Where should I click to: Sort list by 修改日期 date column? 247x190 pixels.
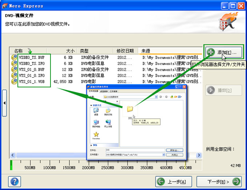click(x=125, y=51)
